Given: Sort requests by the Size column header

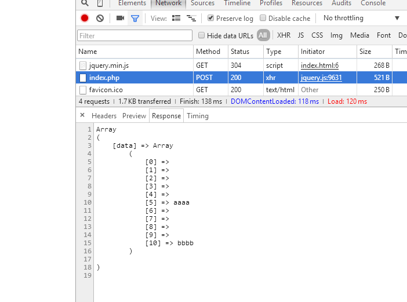Looking at the screenshot, I should pos(375,52).
